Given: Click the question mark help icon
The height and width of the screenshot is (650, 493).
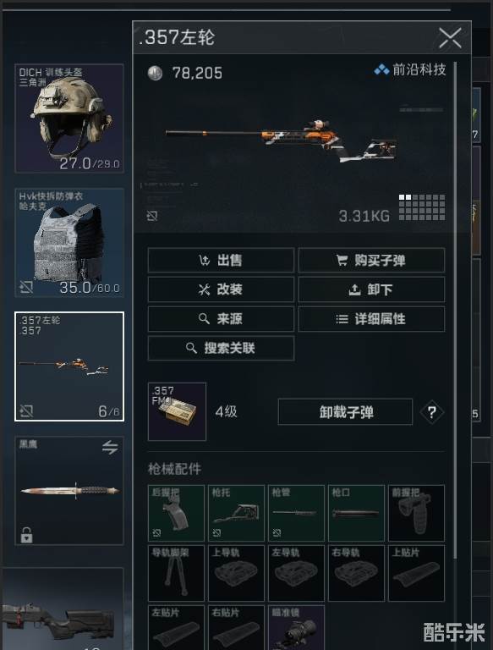Looking at the screenshot, I should pos(431,412).
